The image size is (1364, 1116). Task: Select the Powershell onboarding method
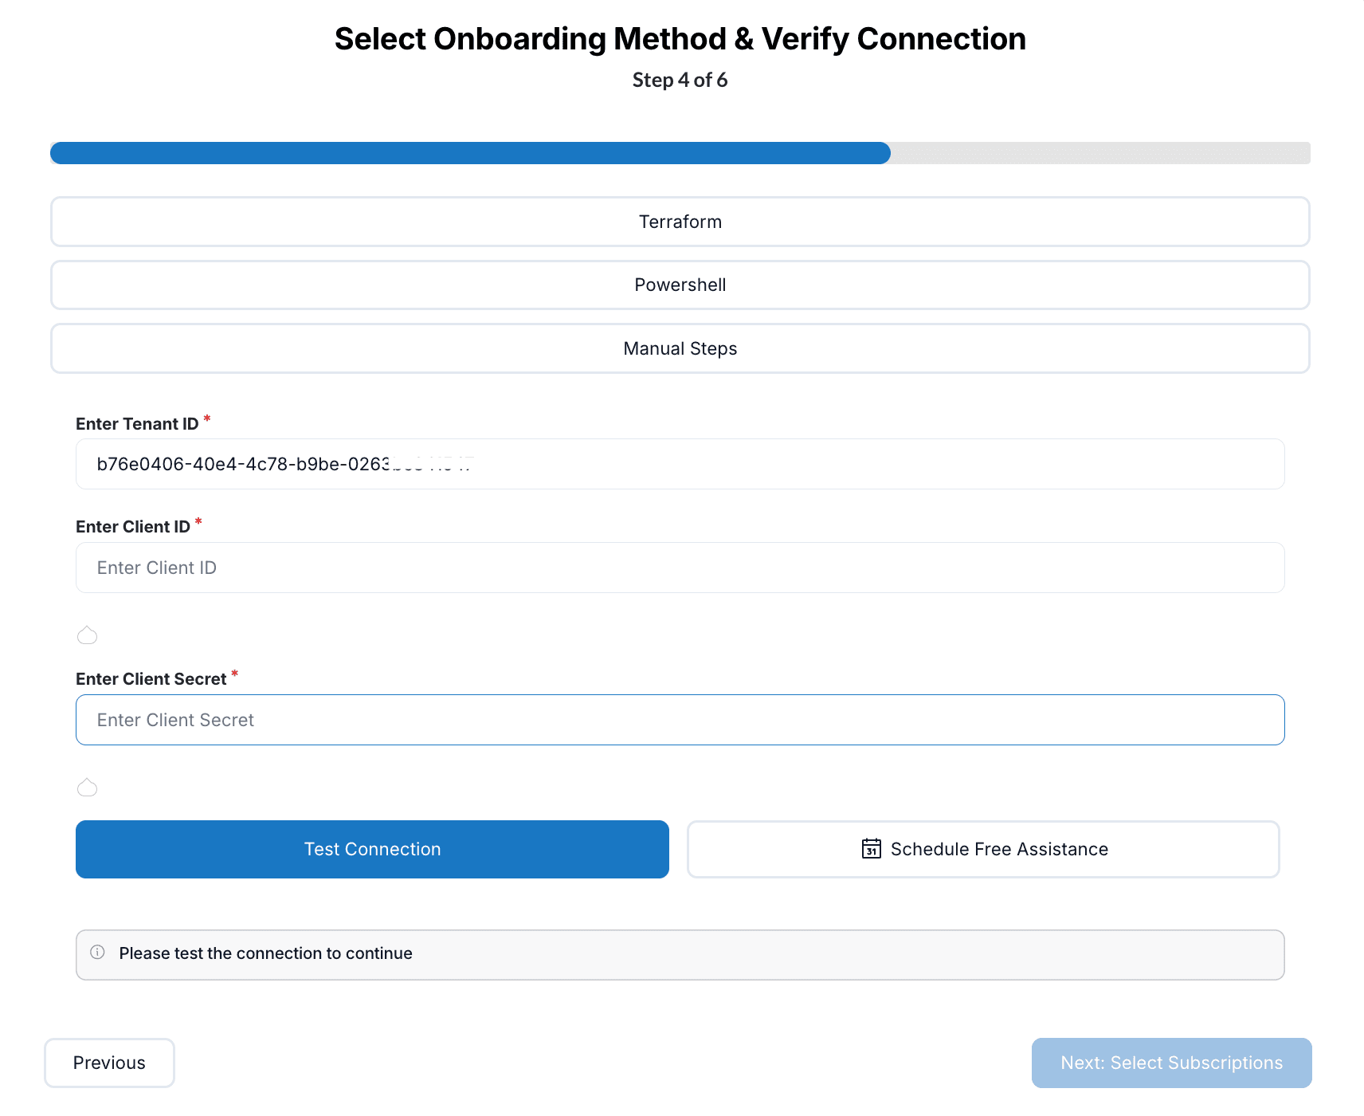pos(680,285)
